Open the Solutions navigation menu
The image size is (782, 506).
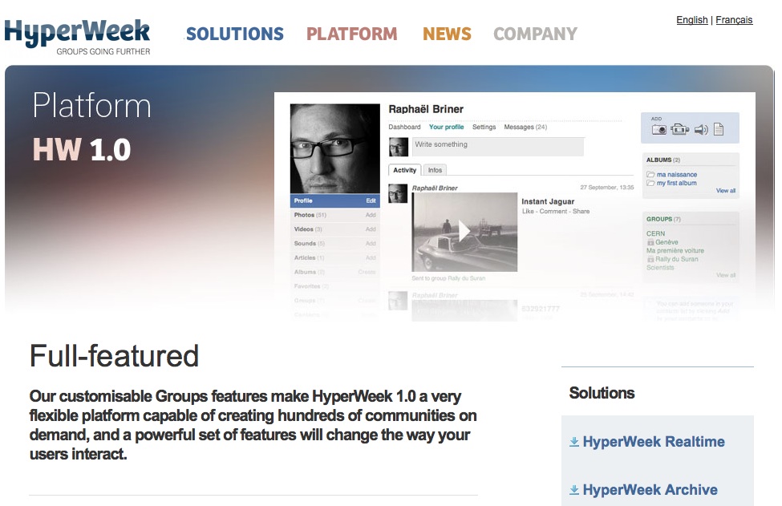[235, 34]
